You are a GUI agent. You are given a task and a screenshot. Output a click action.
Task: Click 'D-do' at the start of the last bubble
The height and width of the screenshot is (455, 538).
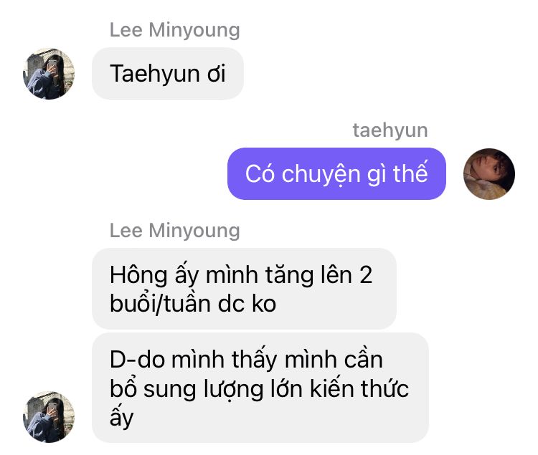click(137, 360)
